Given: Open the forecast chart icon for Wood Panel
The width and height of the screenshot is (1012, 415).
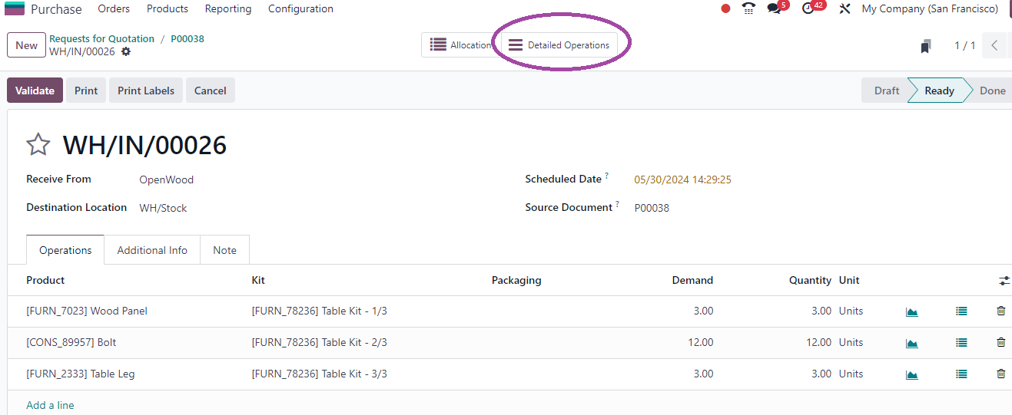Looking at the screenshot, I should tap(911, 311).
